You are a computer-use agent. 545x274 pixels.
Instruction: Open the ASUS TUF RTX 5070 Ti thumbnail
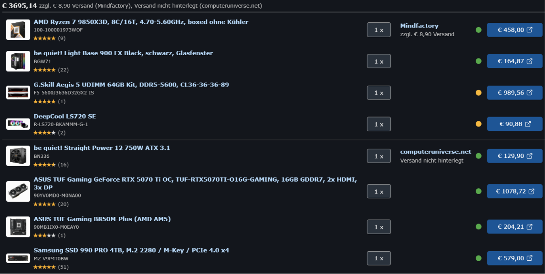[x=18, y=191]
